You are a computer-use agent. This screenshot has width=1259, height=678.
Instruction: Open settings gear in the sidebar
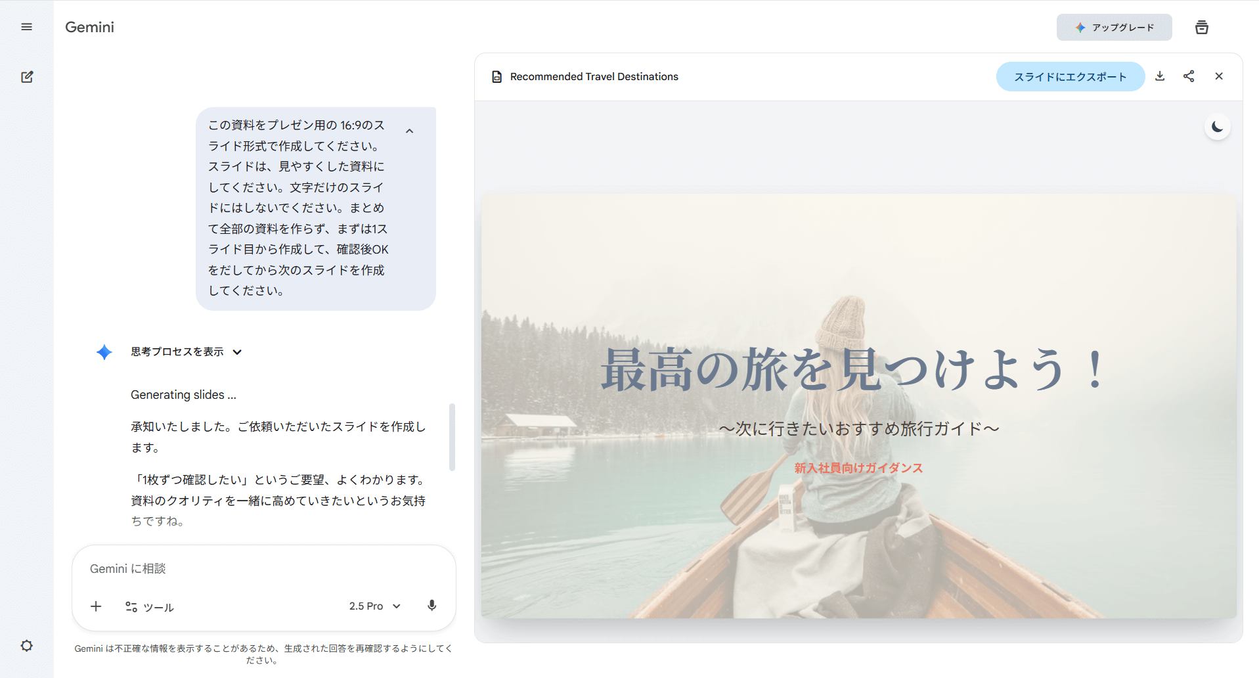coord(27,646)
